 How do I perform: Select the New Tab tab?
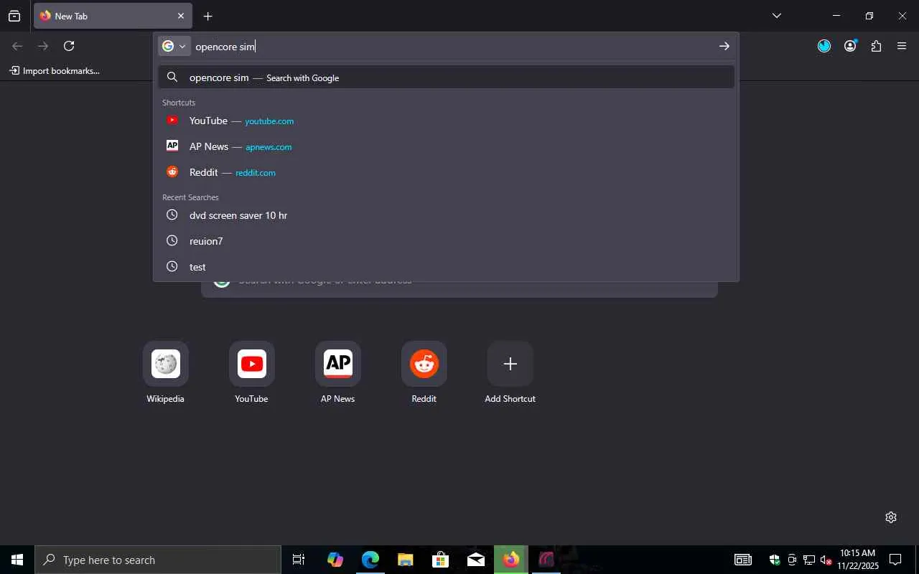(x=112, y=16)
